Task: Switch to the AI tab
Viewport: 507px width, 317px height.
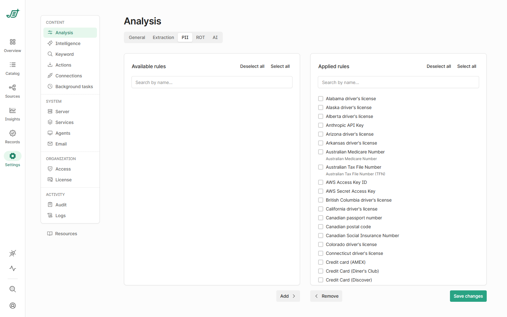Action: click(215, 37)
